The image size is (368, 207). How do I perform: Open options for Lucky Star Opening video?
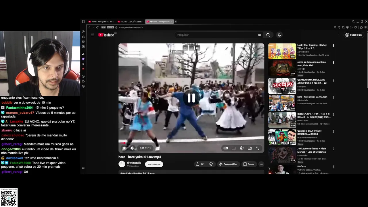[x=333, y=45]
